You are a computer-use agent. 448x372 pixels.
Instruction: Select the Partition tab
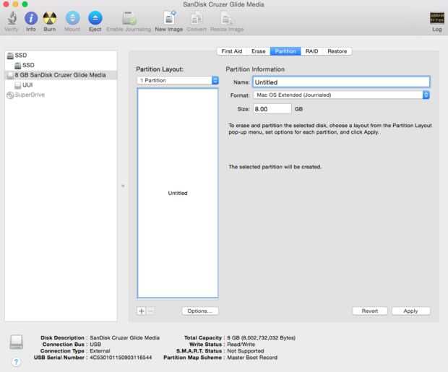[x=285, y=51]
